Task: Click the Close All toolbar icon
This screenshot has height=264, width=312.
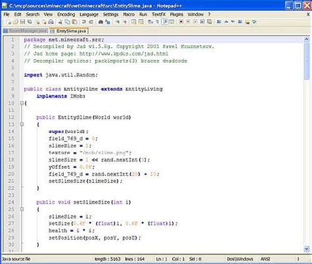Action: click(x=44, y=22)
